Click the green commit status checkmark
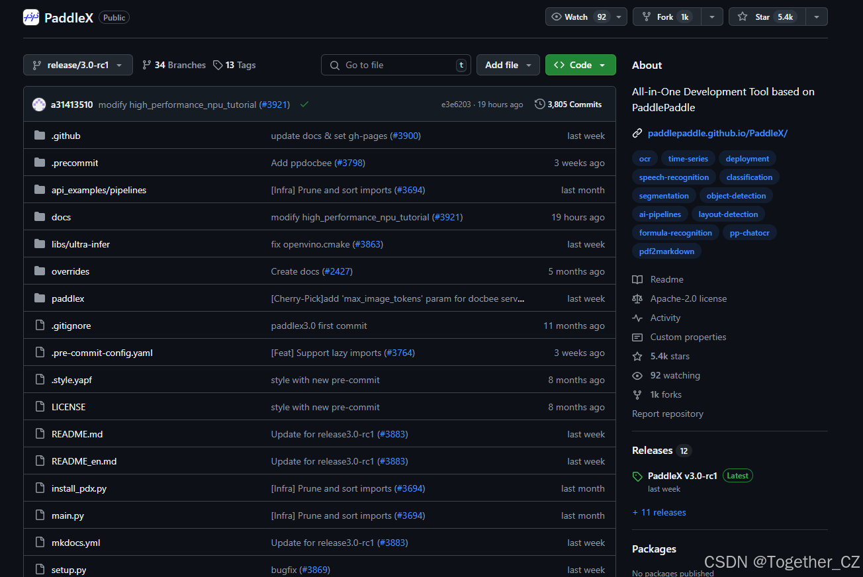Viewport: 863px width, 577px height. [x=304, y=105]
